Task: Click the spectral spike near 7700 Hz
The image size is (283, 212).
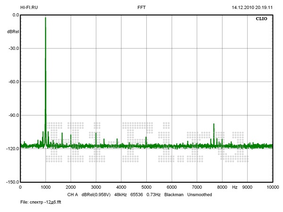Action: click(214, 124)
